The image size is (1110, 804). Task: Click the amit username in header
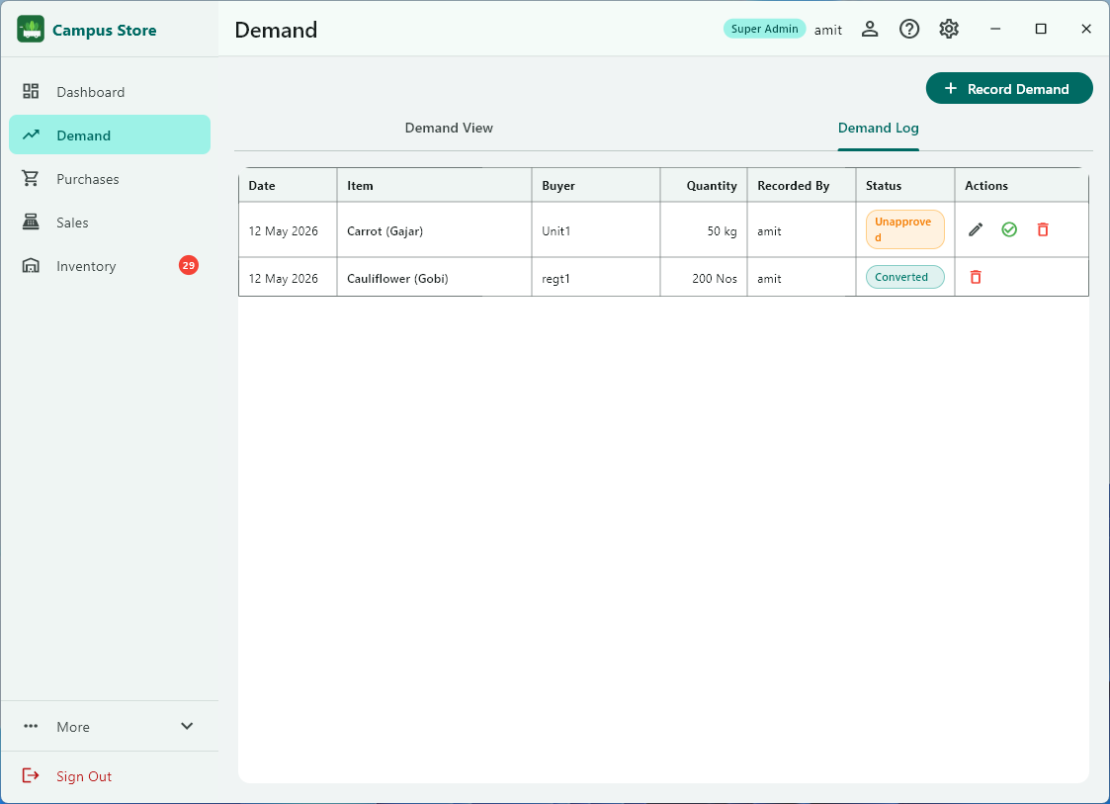tap(827, 30)
